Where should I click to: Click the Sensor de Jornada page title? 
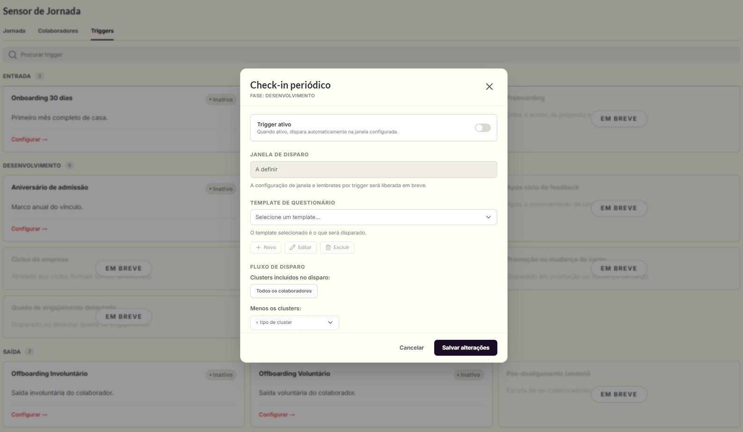click(42, 11)
